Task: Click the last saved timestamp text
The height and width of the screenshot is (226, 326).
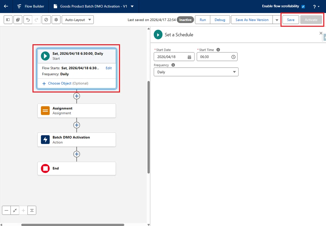Action: pos(151,20)
